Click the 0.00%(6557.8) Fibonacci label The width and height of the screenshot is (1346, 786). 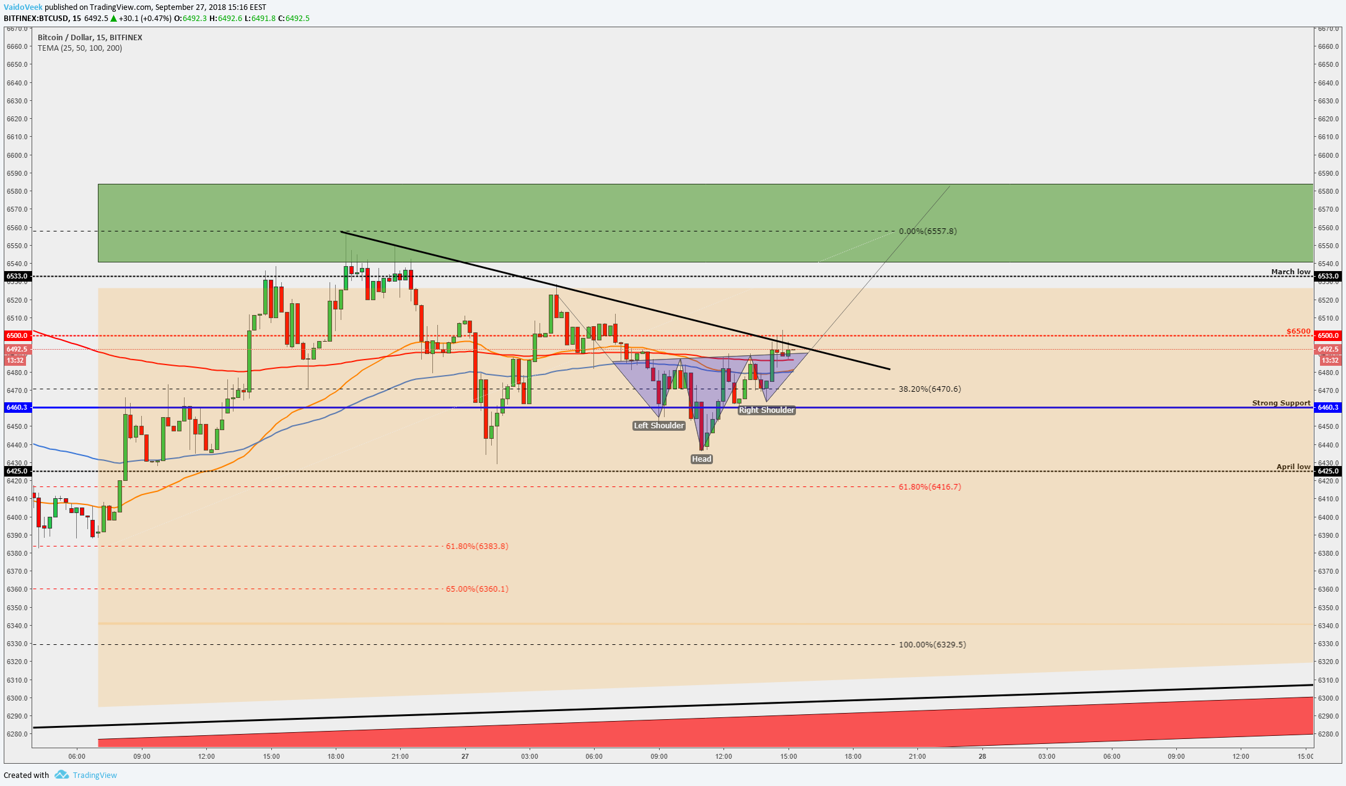[927, 231]
